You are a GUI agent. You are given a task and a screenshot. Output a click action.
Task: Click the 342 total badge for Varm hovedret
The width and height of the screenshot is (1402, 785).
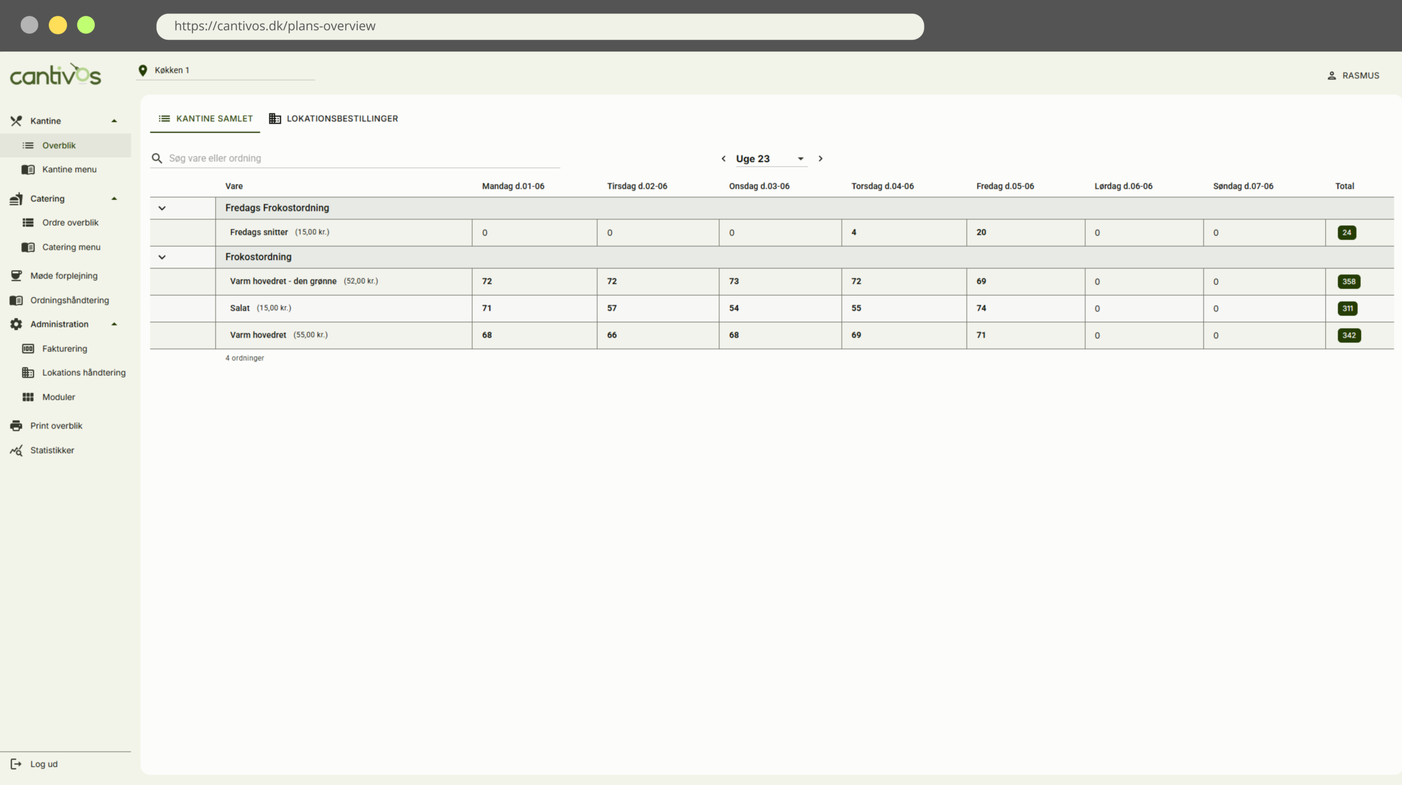tap(1349, 336)
